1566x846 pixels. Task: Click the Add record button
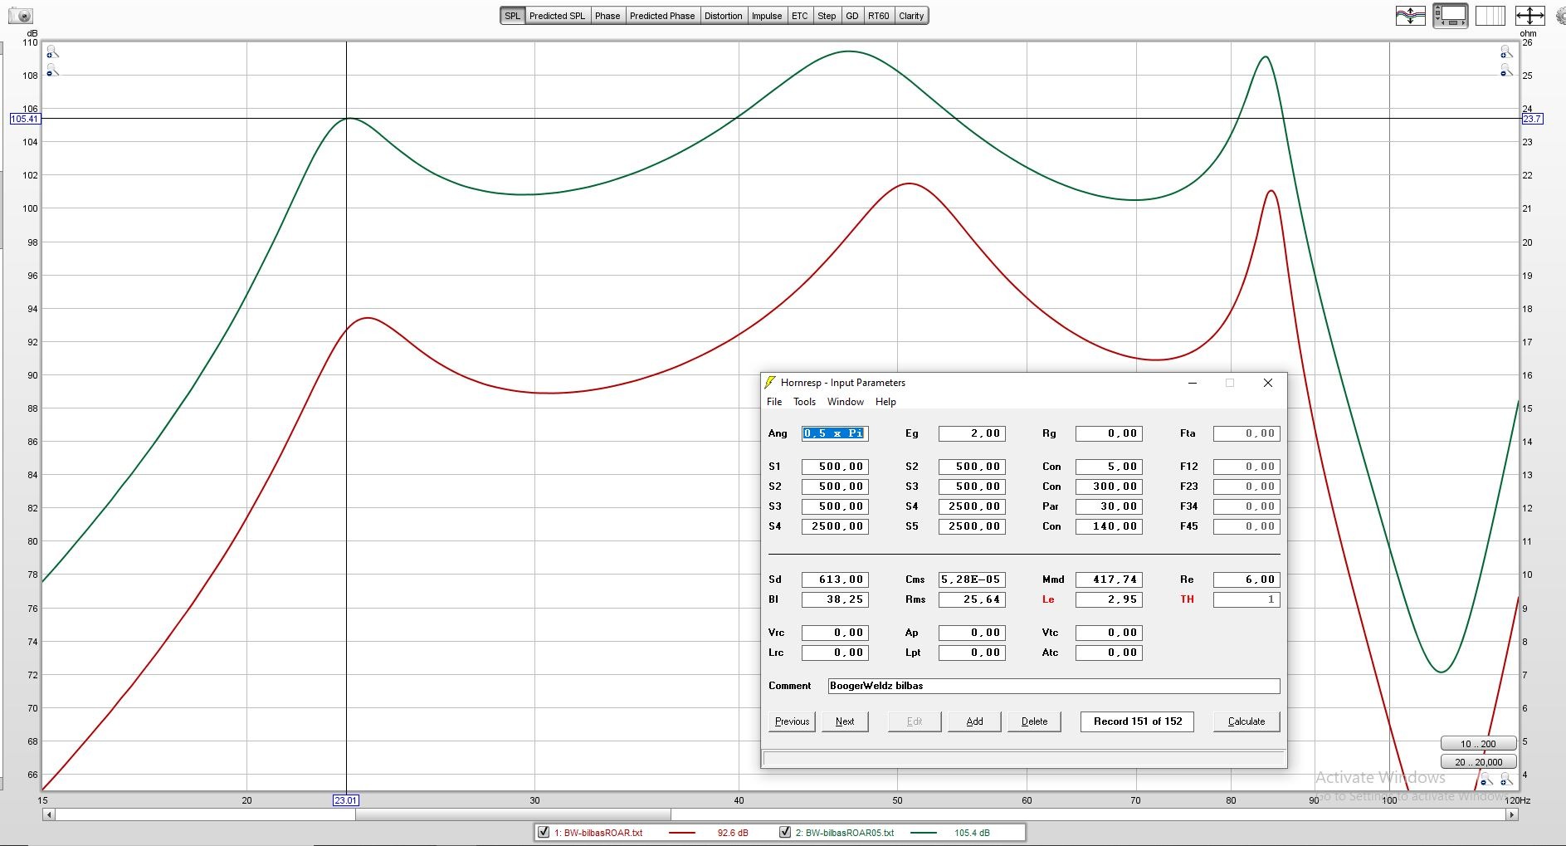974,721
